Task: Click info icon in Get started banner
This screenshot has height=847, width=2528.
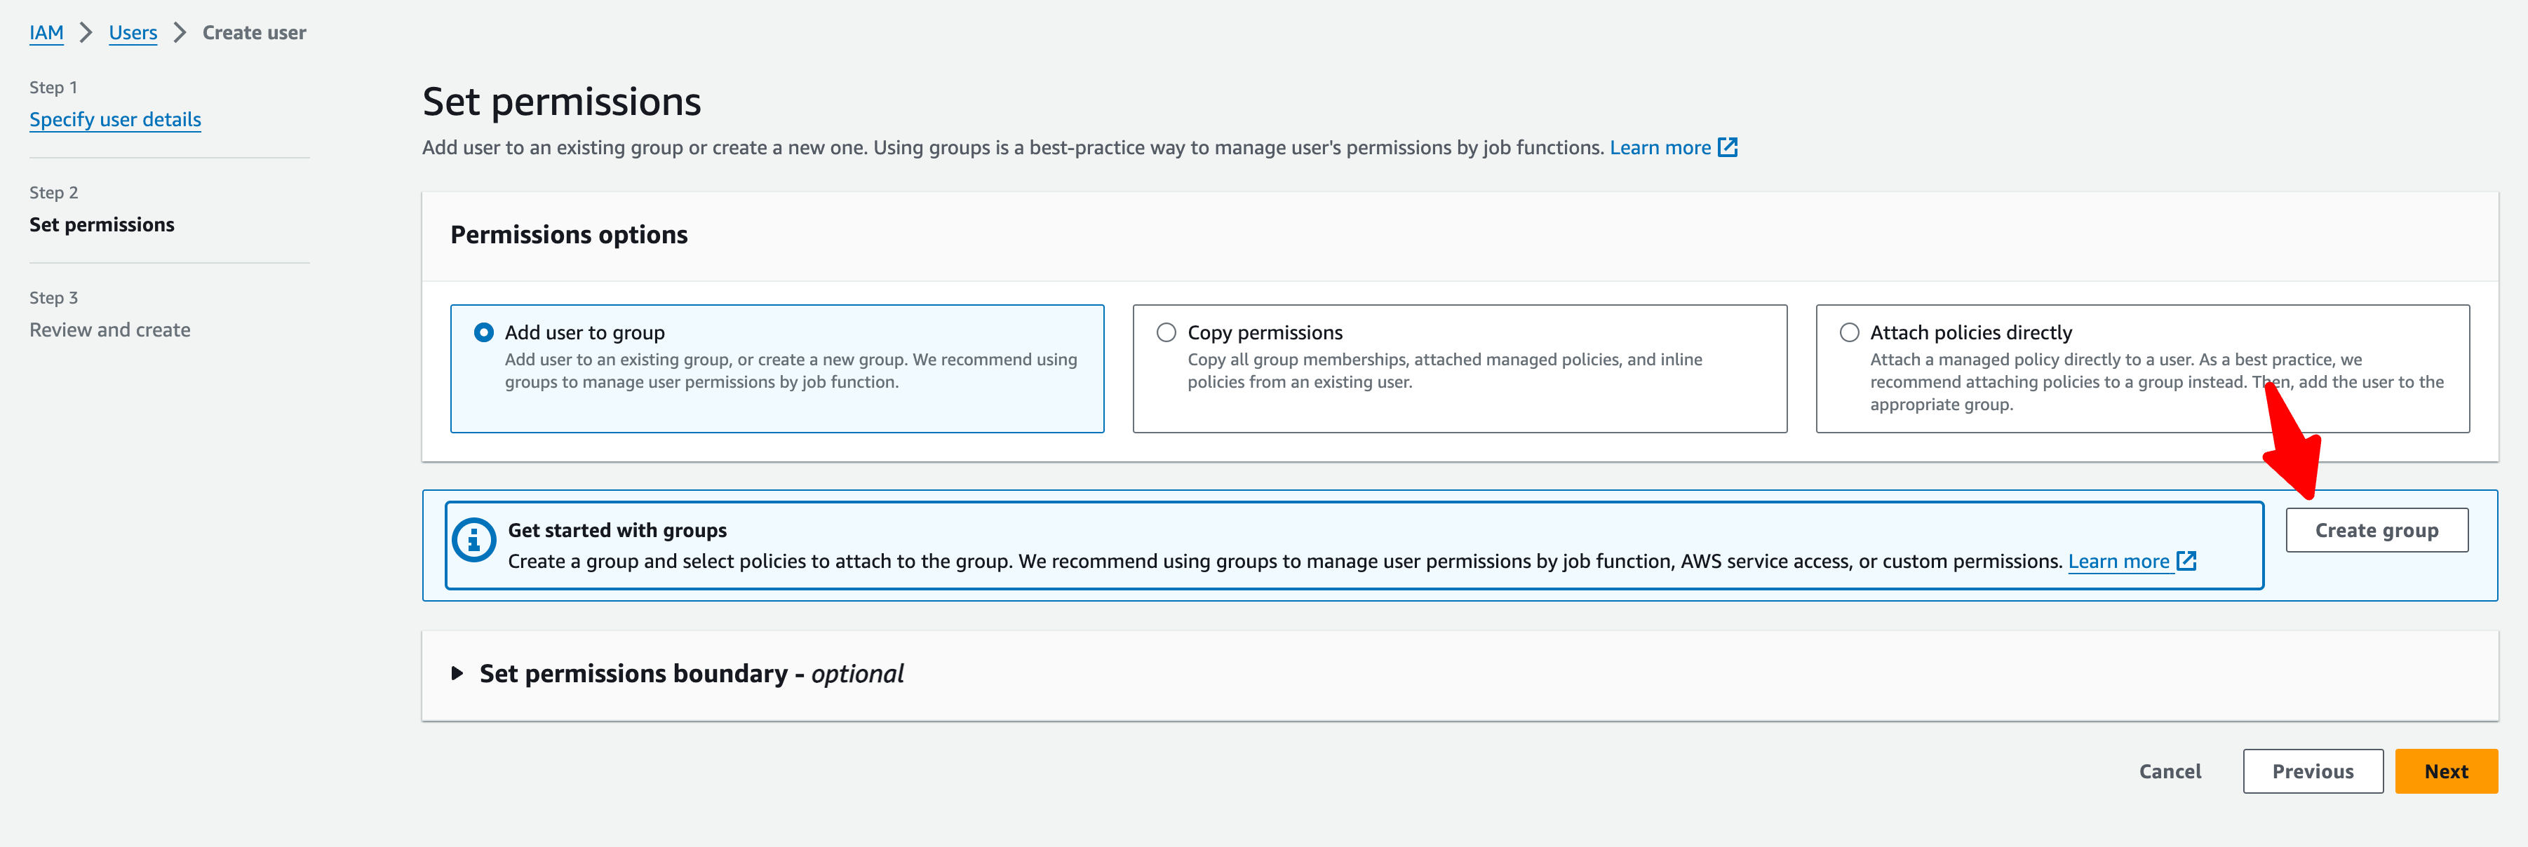Action: [474, 540]
